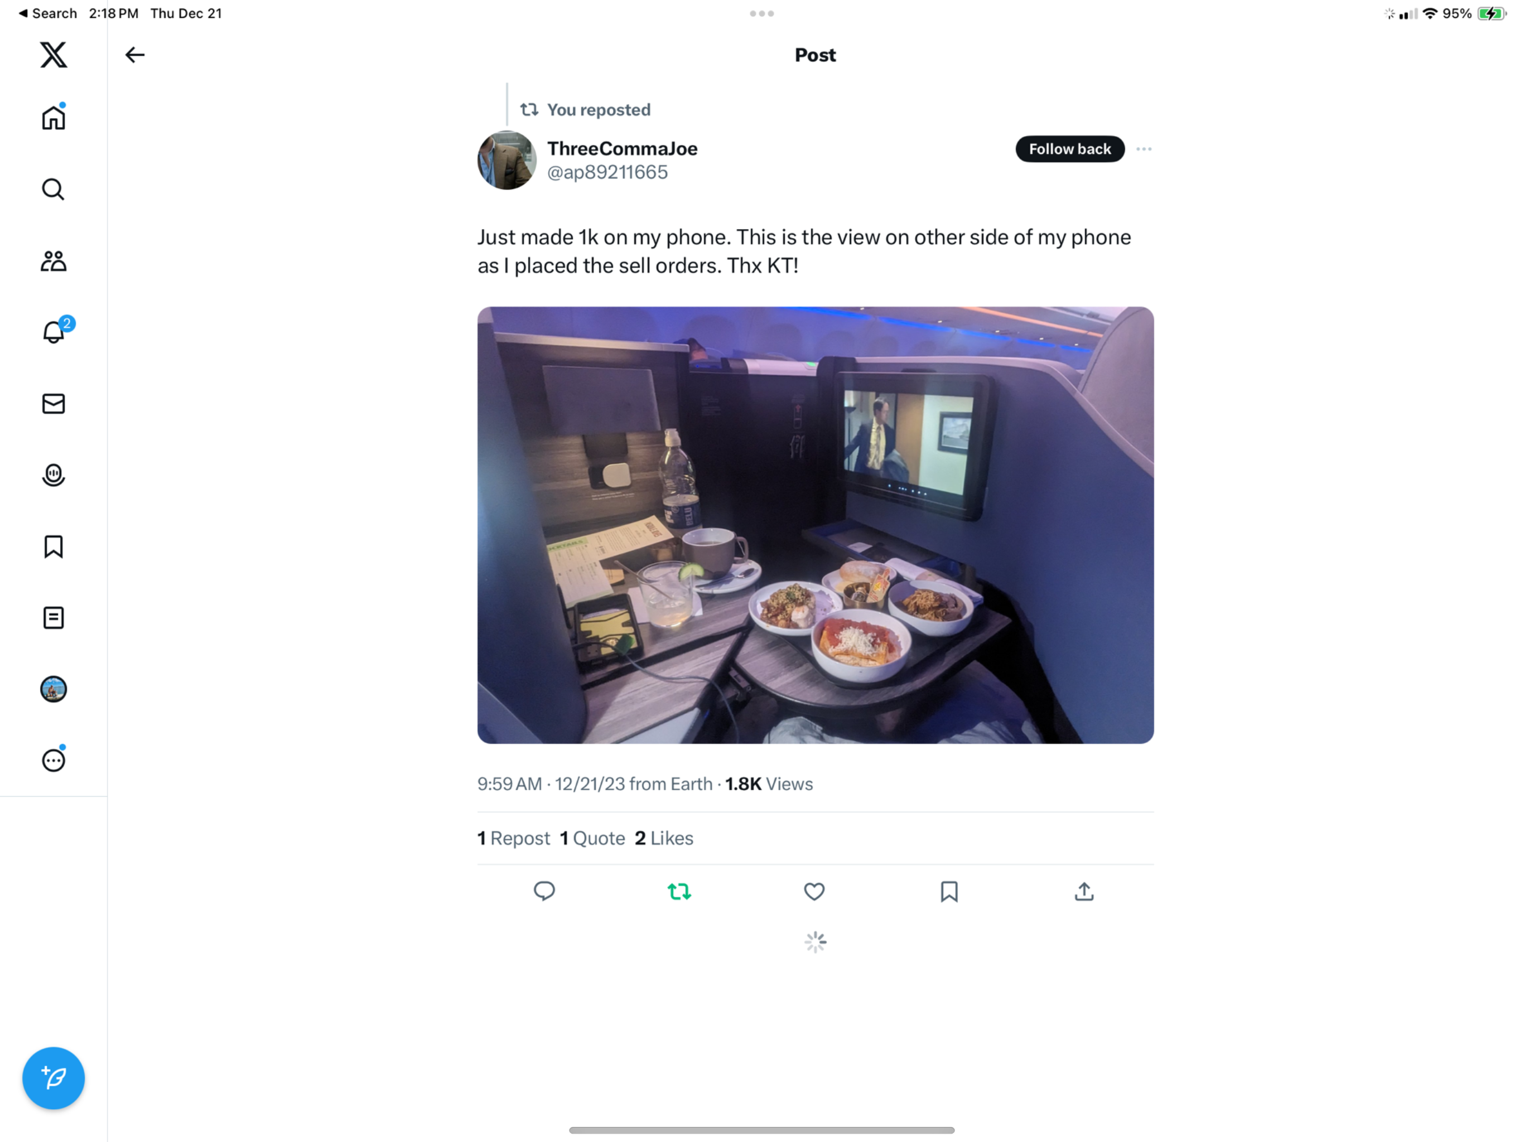The height and width of the screenshot is (1142, 1524).
Task: Open the Messages envelope icon
Action: click(x=53, y=404)
